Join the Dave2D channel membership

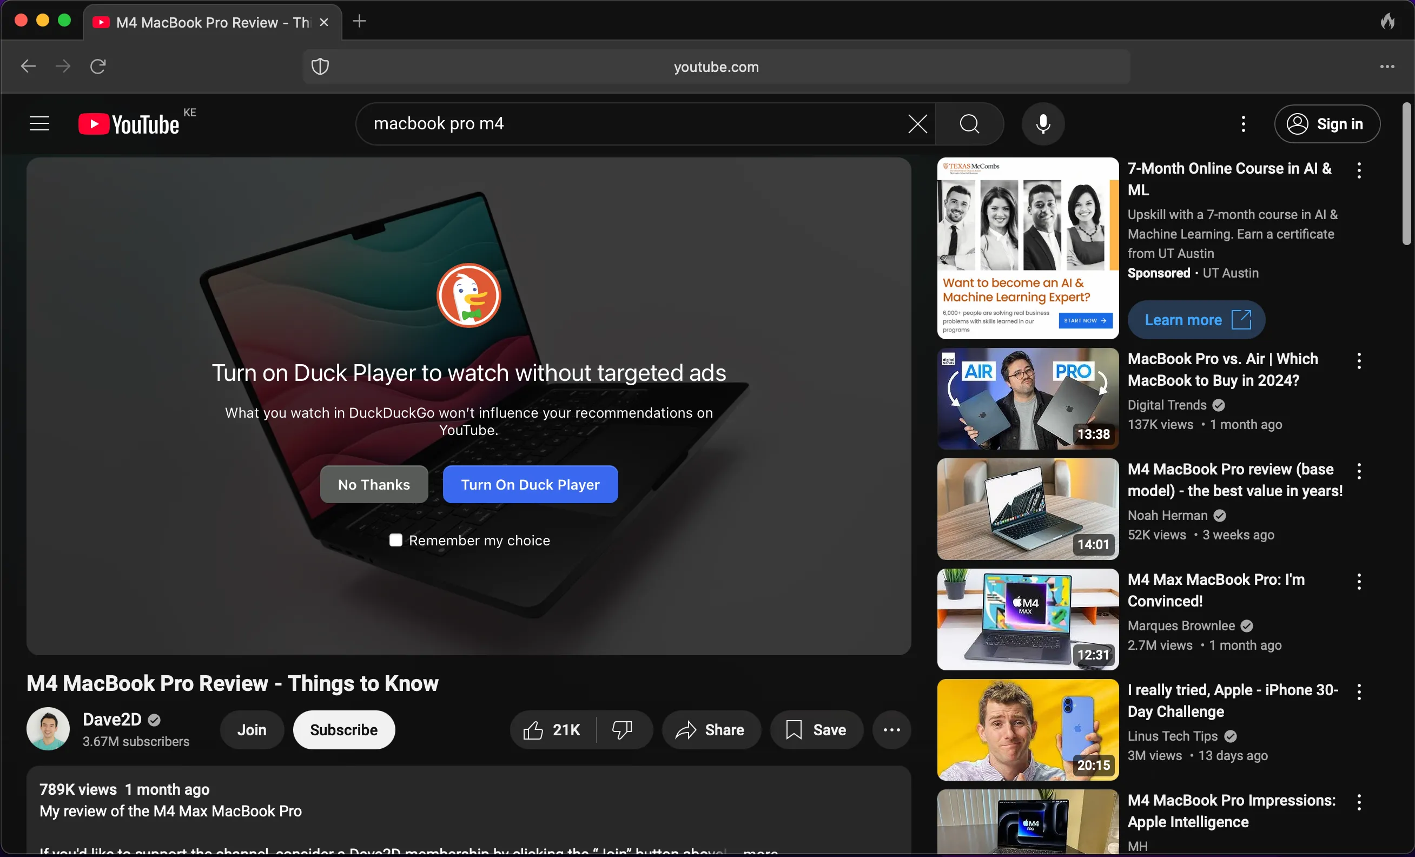[252, 729]
